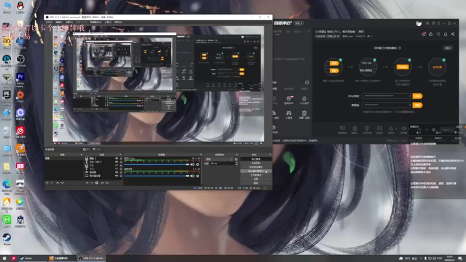
Task: Click 停止推流 button in OBS controls
Action: pos(256,159)
